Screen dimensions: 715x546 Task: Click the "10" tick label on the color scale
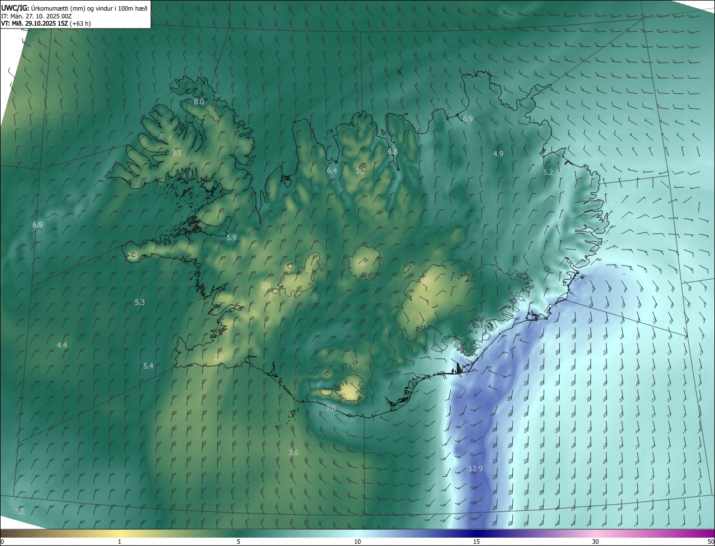(357, 542)
